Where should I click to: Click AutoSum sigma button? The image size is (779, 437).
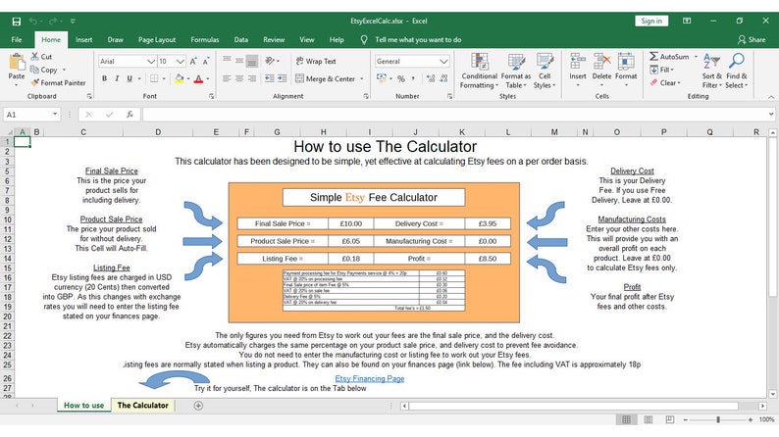pos(669,57)
